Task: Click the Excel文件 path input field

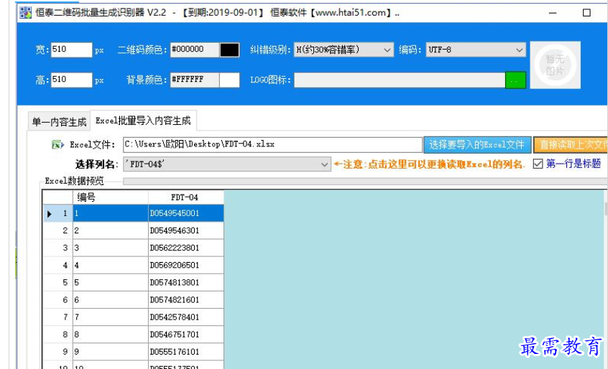Action: point(272,144)
